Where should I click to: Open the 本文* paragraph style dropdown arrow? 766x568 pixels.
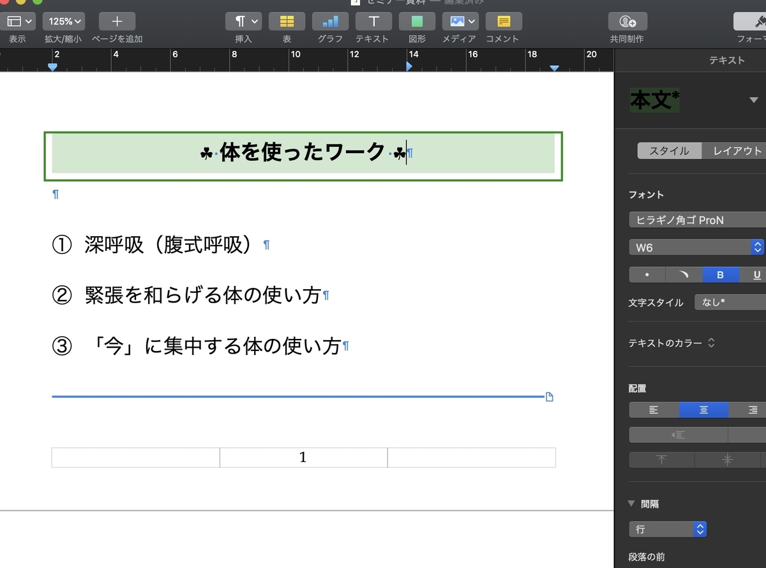pos(754,100)
